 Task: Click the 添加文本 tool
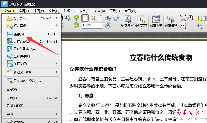[141, 21]
